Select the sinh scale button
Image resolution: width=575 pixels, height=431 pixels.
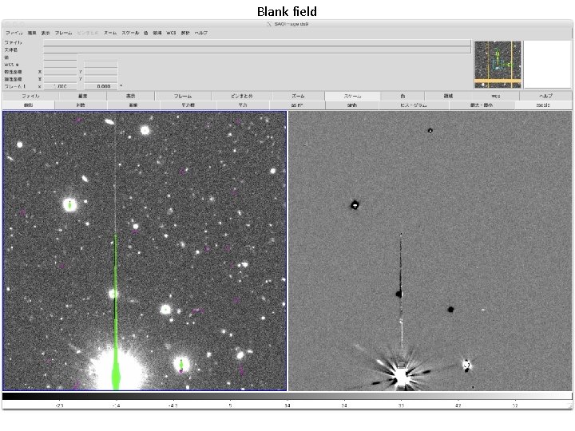(x=351, y=105)
